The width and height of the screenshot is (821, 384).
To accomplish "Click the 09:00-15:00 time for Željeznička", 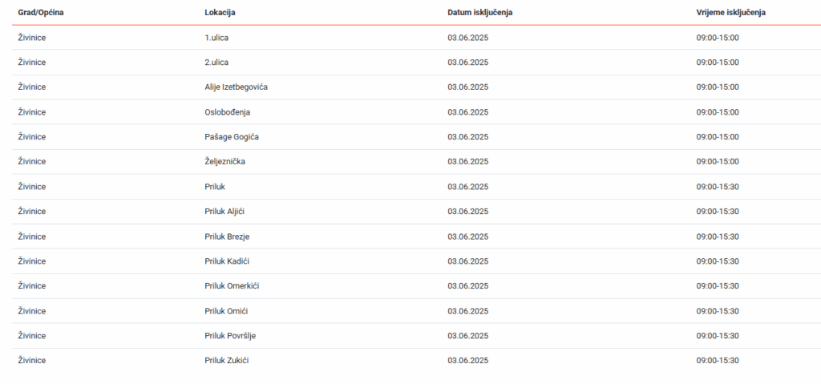I will [718, 162].
